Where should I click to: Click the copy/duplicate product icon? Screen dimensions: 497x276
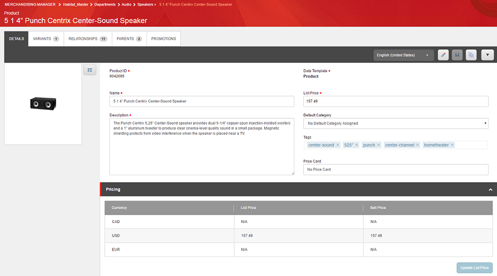point(471,55)
